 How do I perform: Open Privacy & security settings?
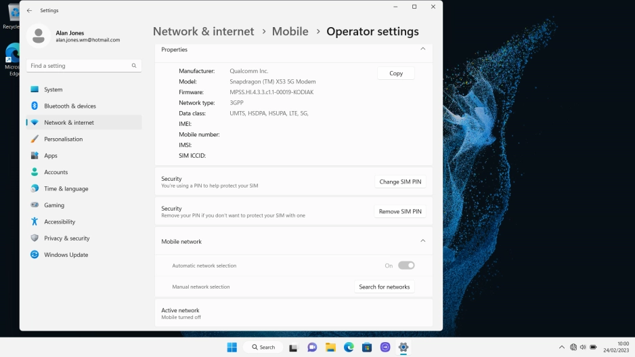(66, 238)
